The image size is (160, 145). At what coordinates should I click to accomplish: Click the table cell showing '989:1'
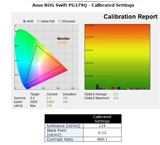click(x=102, y=139)
